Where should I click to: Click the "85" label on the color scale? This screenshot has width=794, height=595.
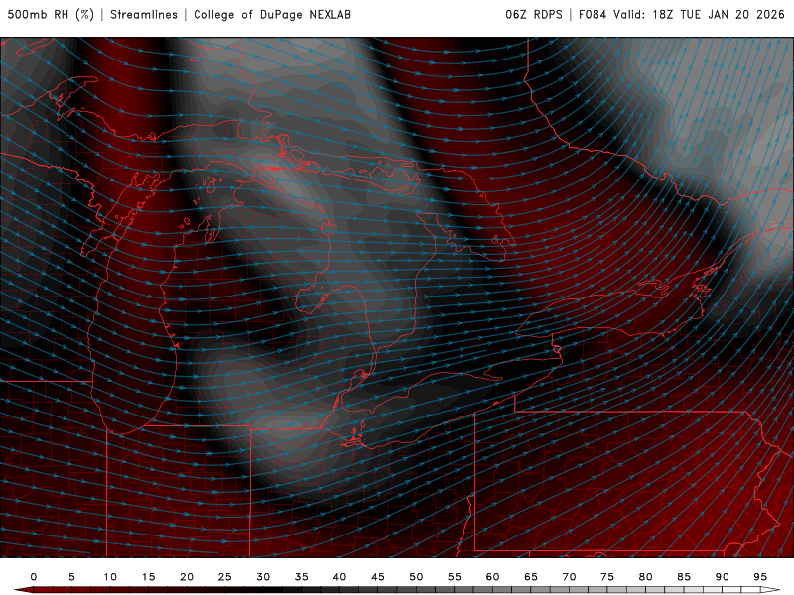[x=684, y=577]
